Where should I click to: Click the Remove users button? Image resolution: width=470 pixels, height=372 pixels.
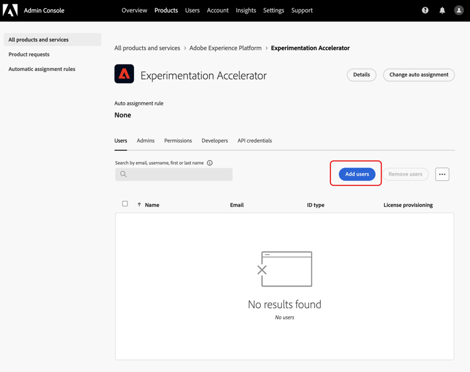point(405,174)
